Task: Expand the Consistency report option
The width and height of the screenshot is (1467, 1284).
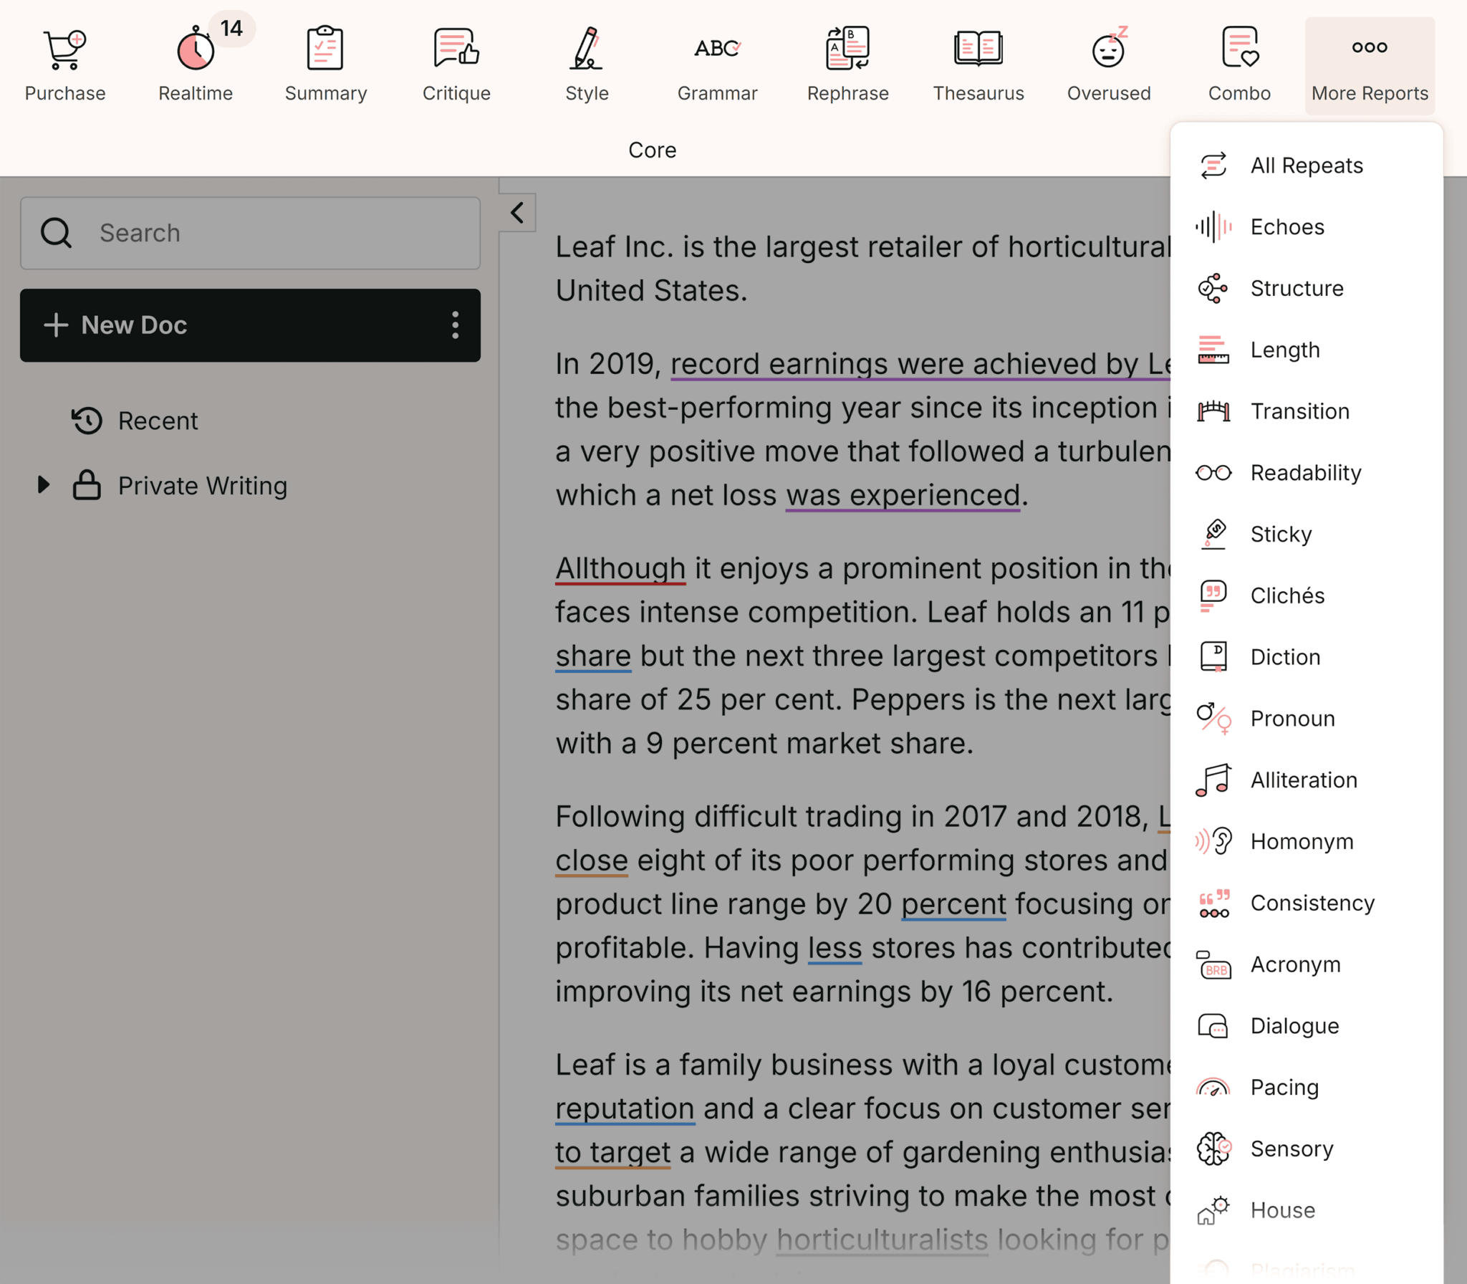Action: coord(1312,902)
